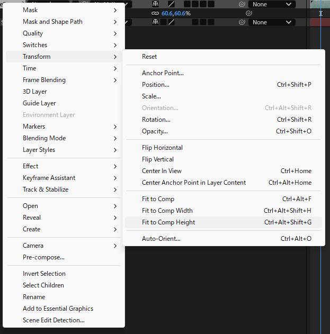Choose Pre-compose... from the menu
This screenshot has height=334, width=330.
coord(64,257)
